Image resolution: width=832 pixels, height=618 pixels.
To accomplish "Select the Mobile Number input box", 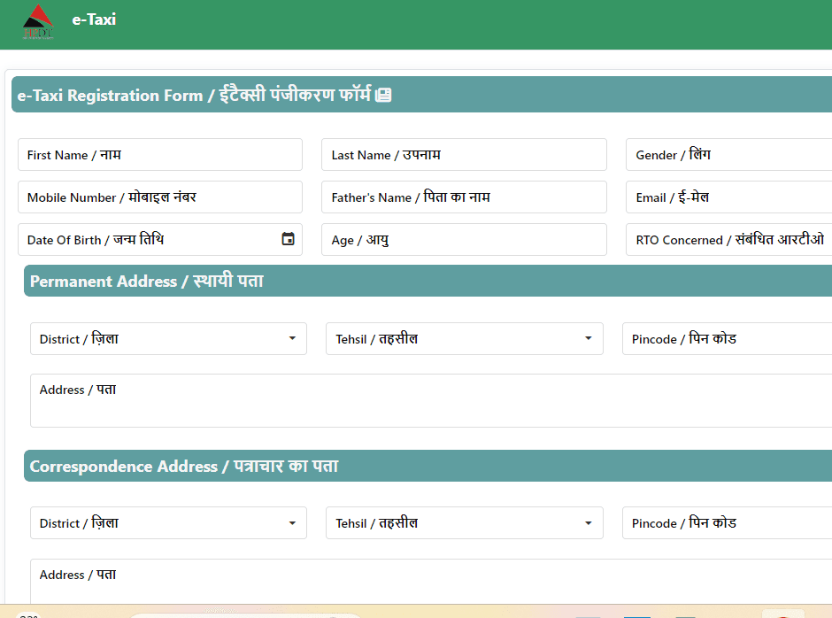I will tap(159, 197).
